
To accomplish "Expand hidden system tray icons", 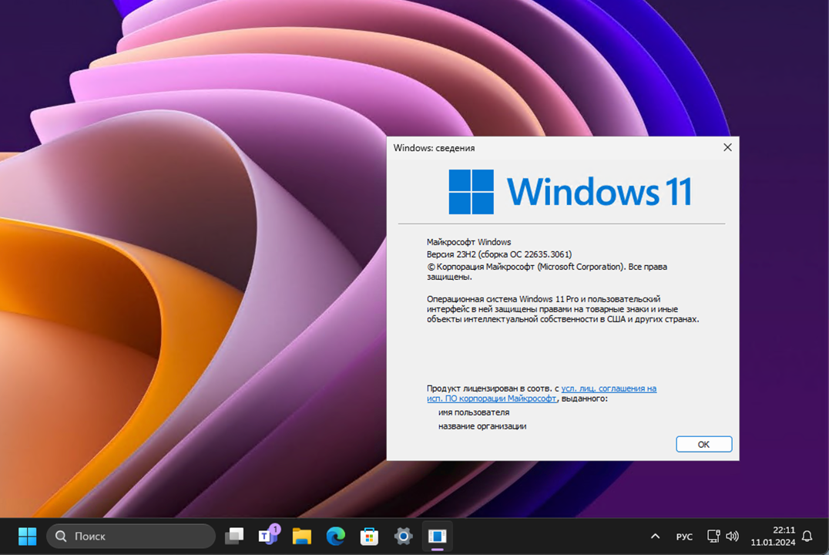I will pos(654,535).
